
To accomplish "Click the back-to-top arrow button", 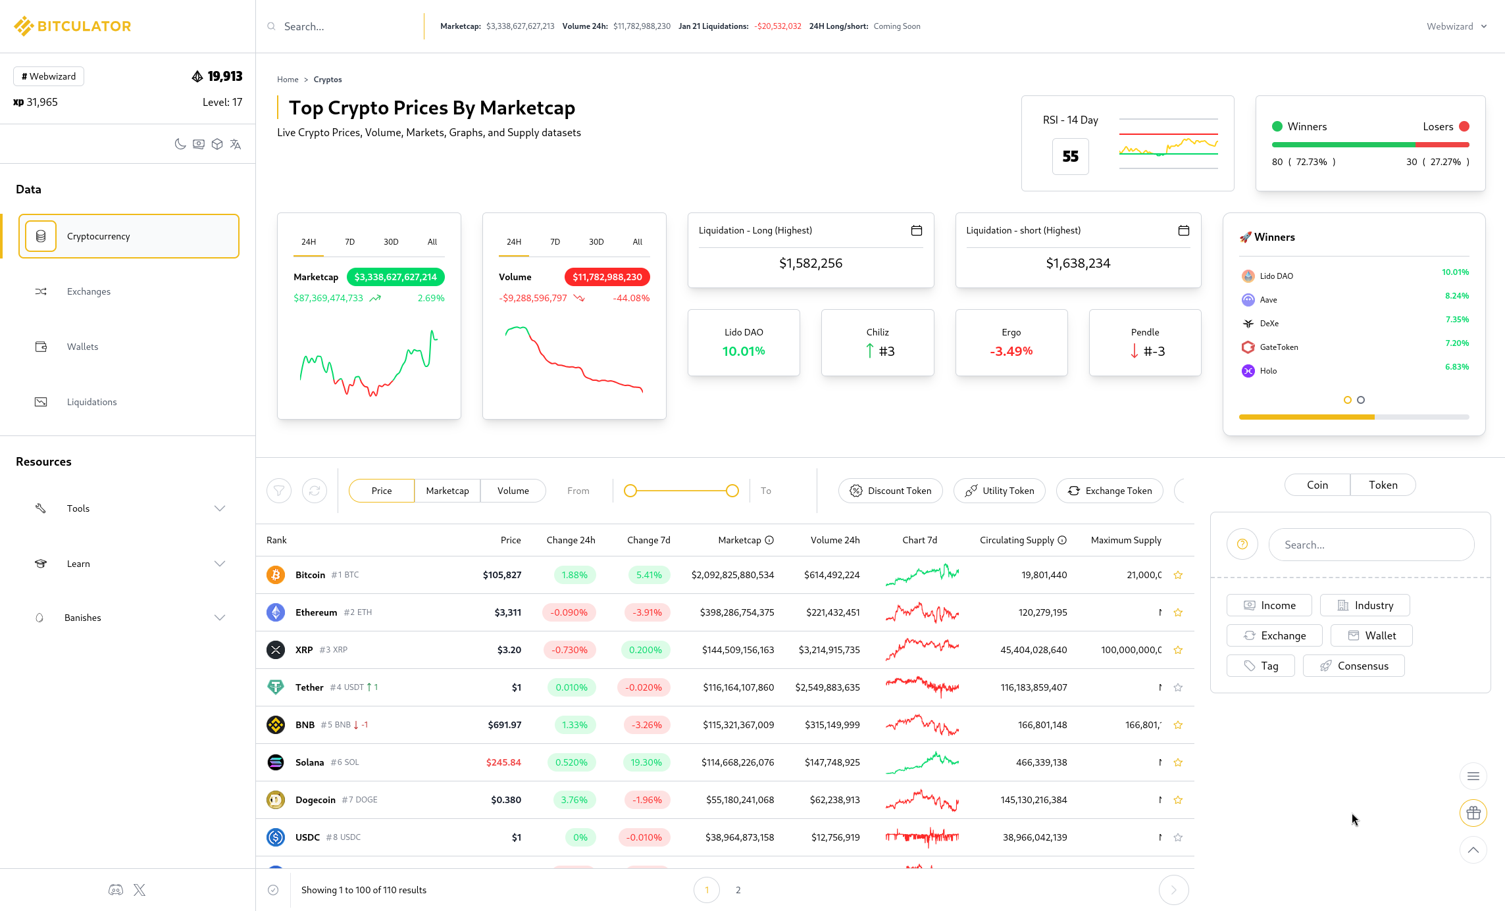I will click(x=1473, y=850).
